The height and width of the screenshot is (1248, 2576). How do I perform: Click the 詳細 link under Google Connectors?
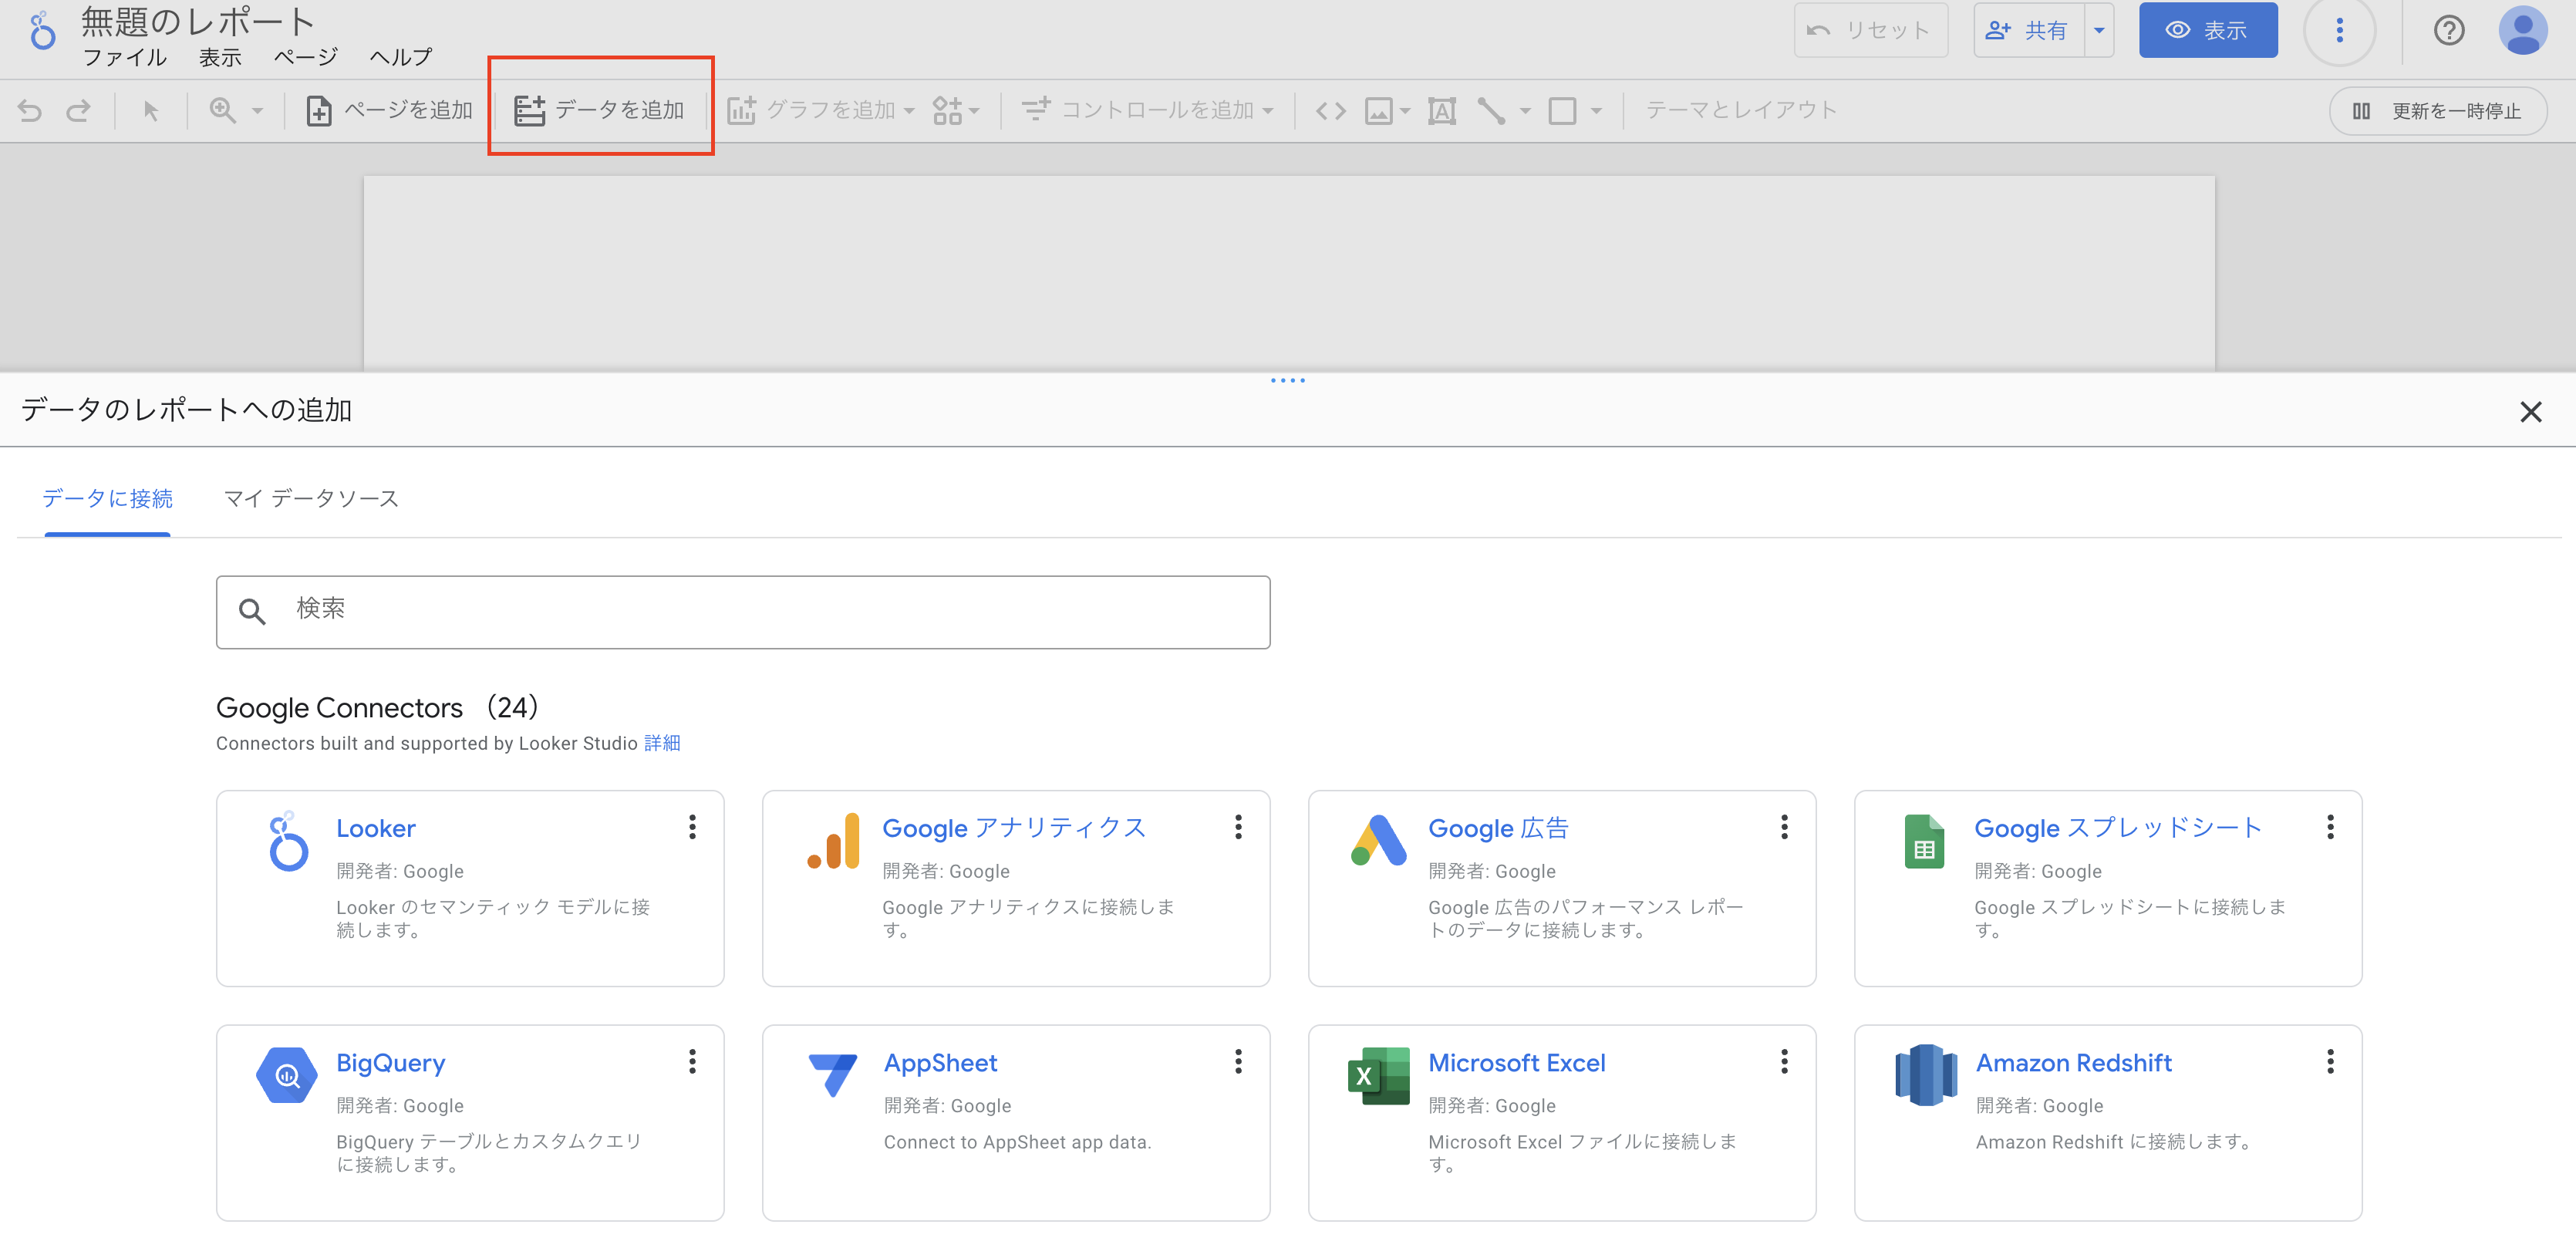point(662,743)
